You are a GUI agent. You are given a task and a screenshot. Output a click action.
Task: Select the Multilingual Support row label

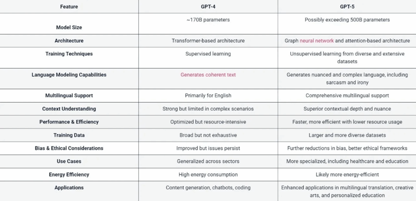(x=69, y=96)
